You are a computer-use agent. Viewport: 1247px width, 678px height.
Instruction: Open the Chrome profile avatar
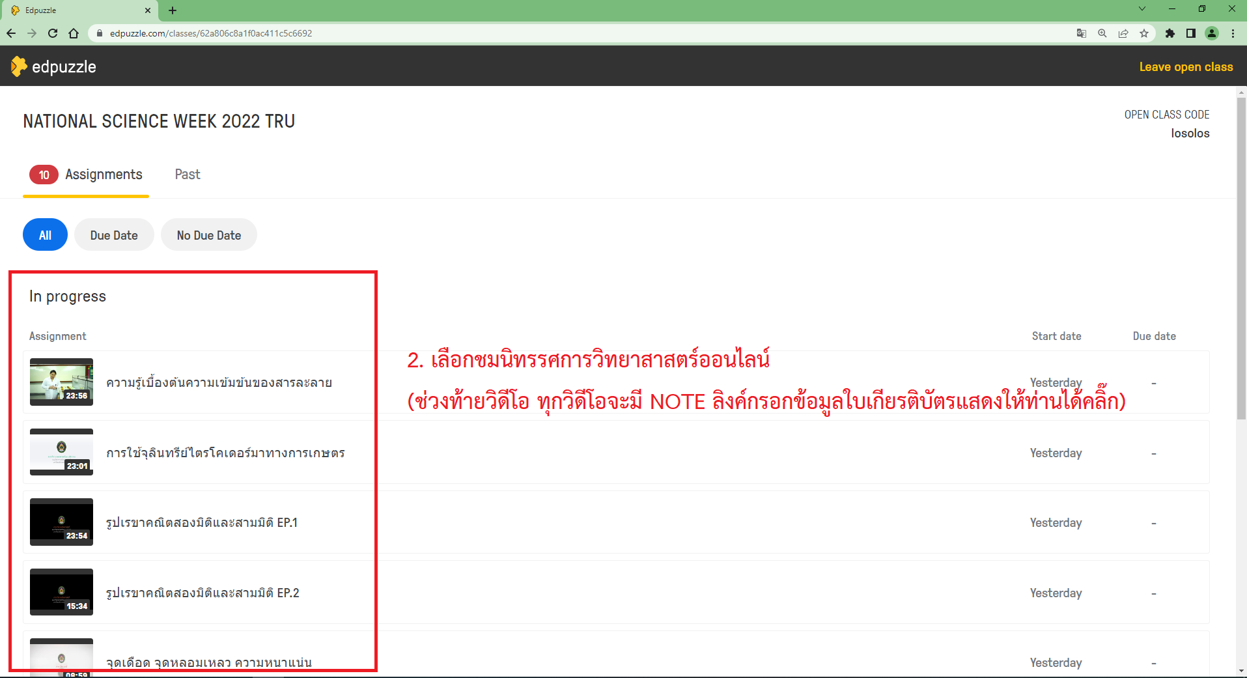pos(1212,33)
